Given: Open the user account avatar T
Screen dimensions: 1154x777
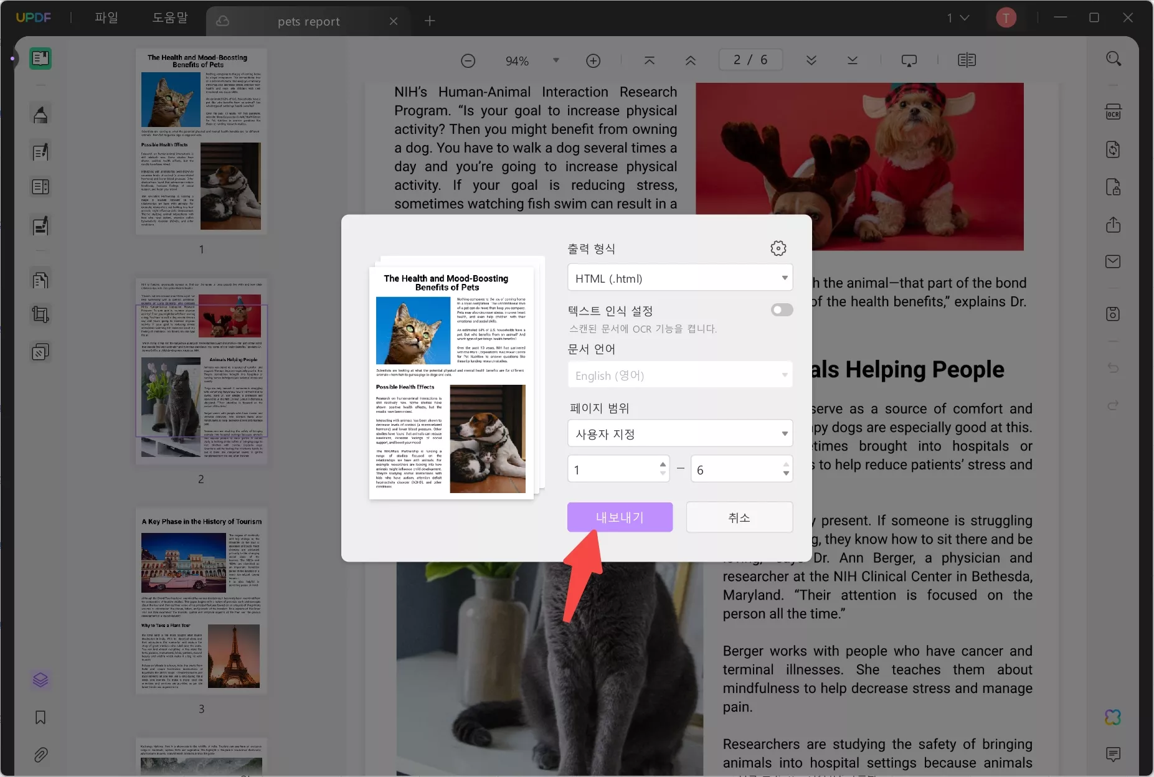Looking at the screenshot, I should 1006,18.
